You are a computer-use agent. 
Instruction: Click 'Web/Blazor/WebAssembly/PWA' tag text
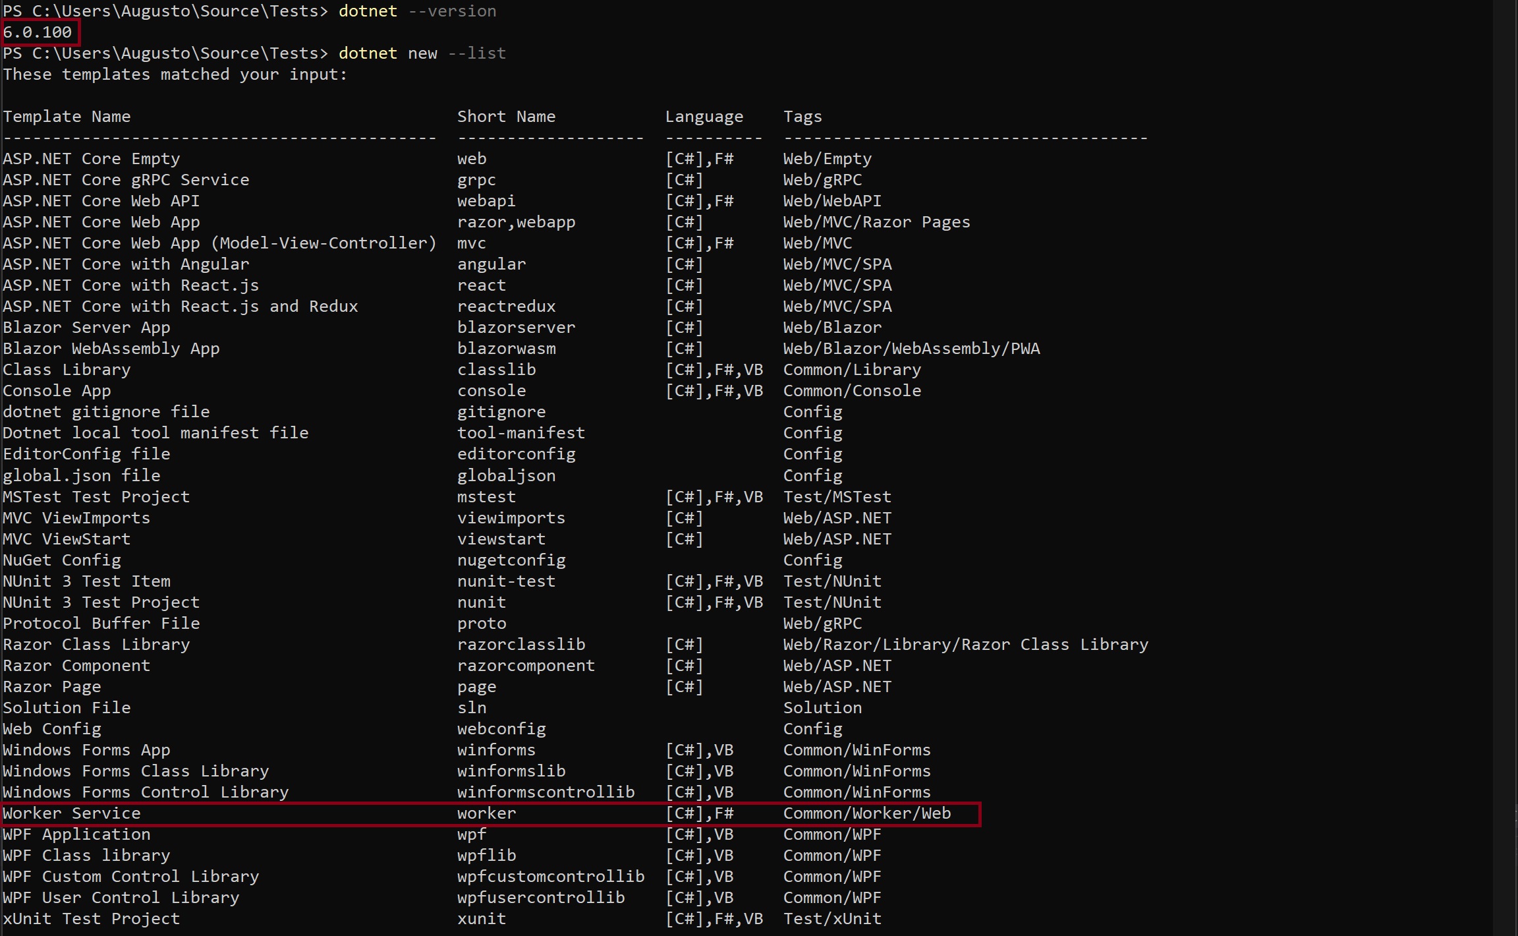(911, 349)
